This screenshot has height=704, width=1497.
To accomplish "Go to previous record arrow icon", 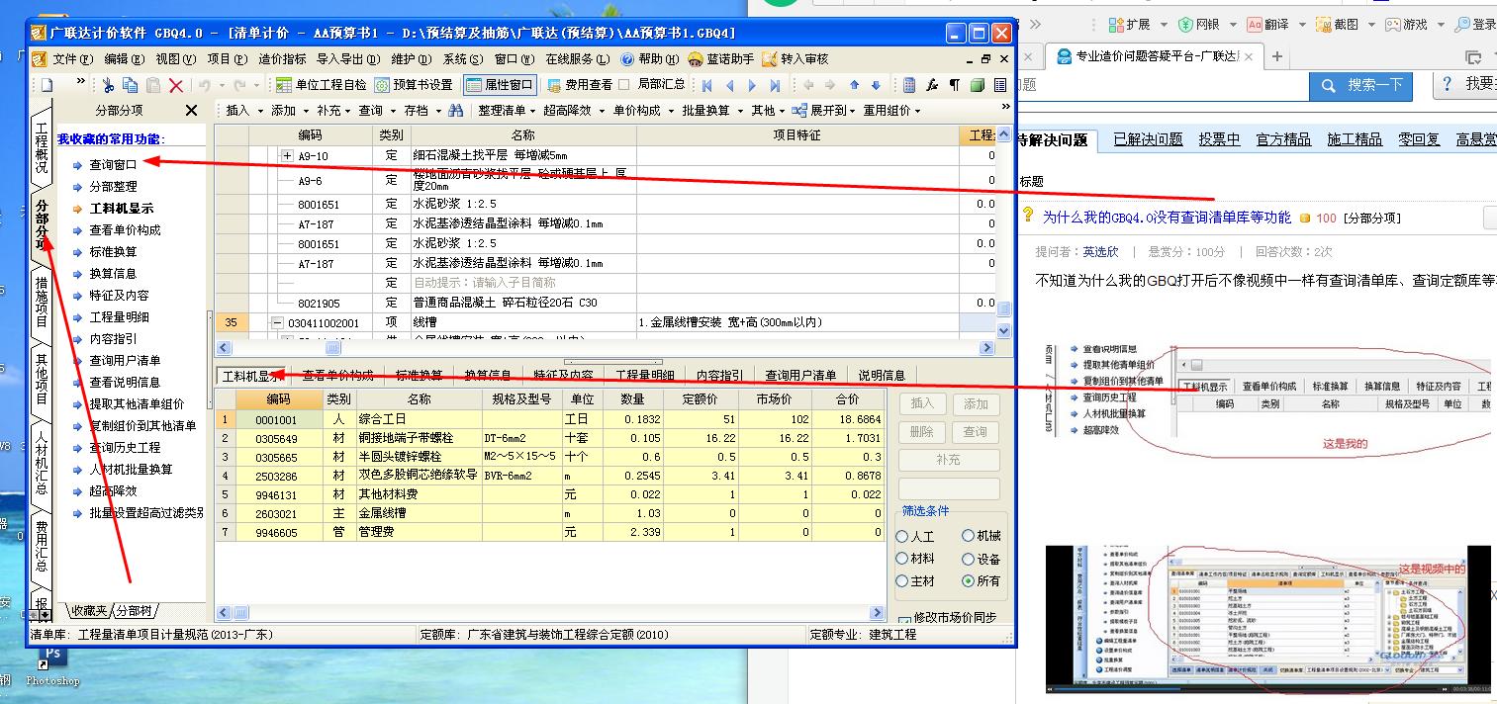I will pos(729,85).
